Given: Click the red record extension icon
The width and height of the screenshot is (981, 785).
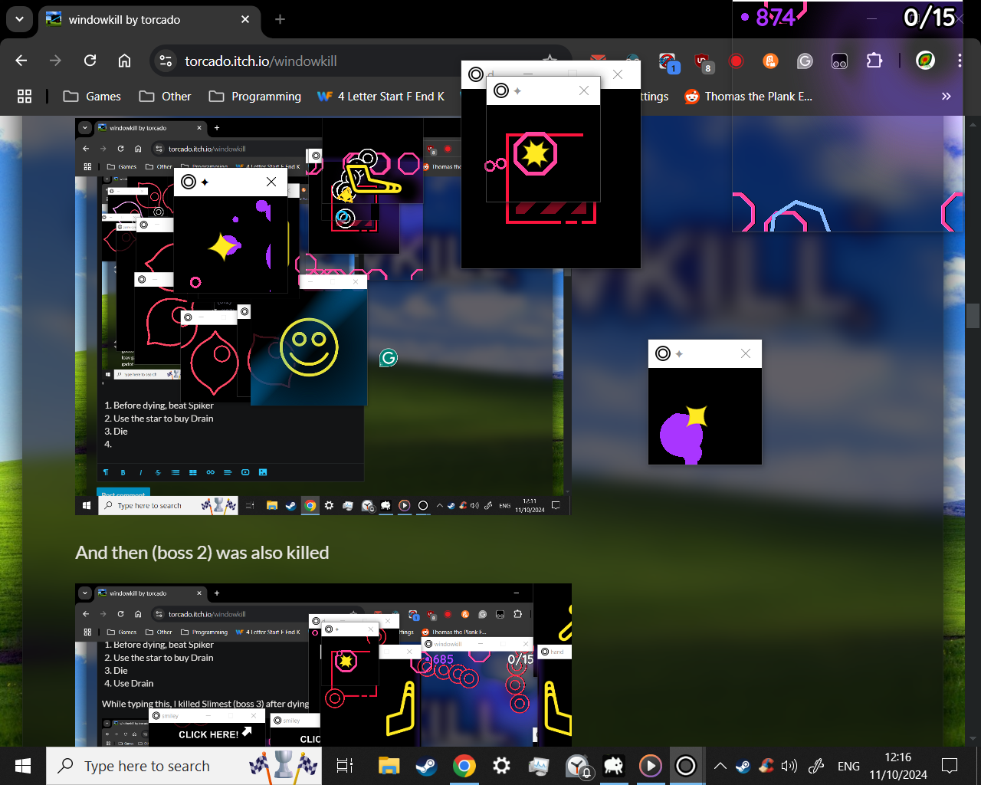Looking at the screenshot, I should click(x=736, y=61).
